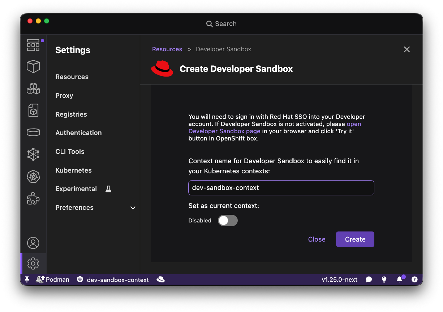Image resolution: width=443 pixels, height=312 pixels.
Task: Click the Developer Sandbox breadcrumb text
Action: 223,49
